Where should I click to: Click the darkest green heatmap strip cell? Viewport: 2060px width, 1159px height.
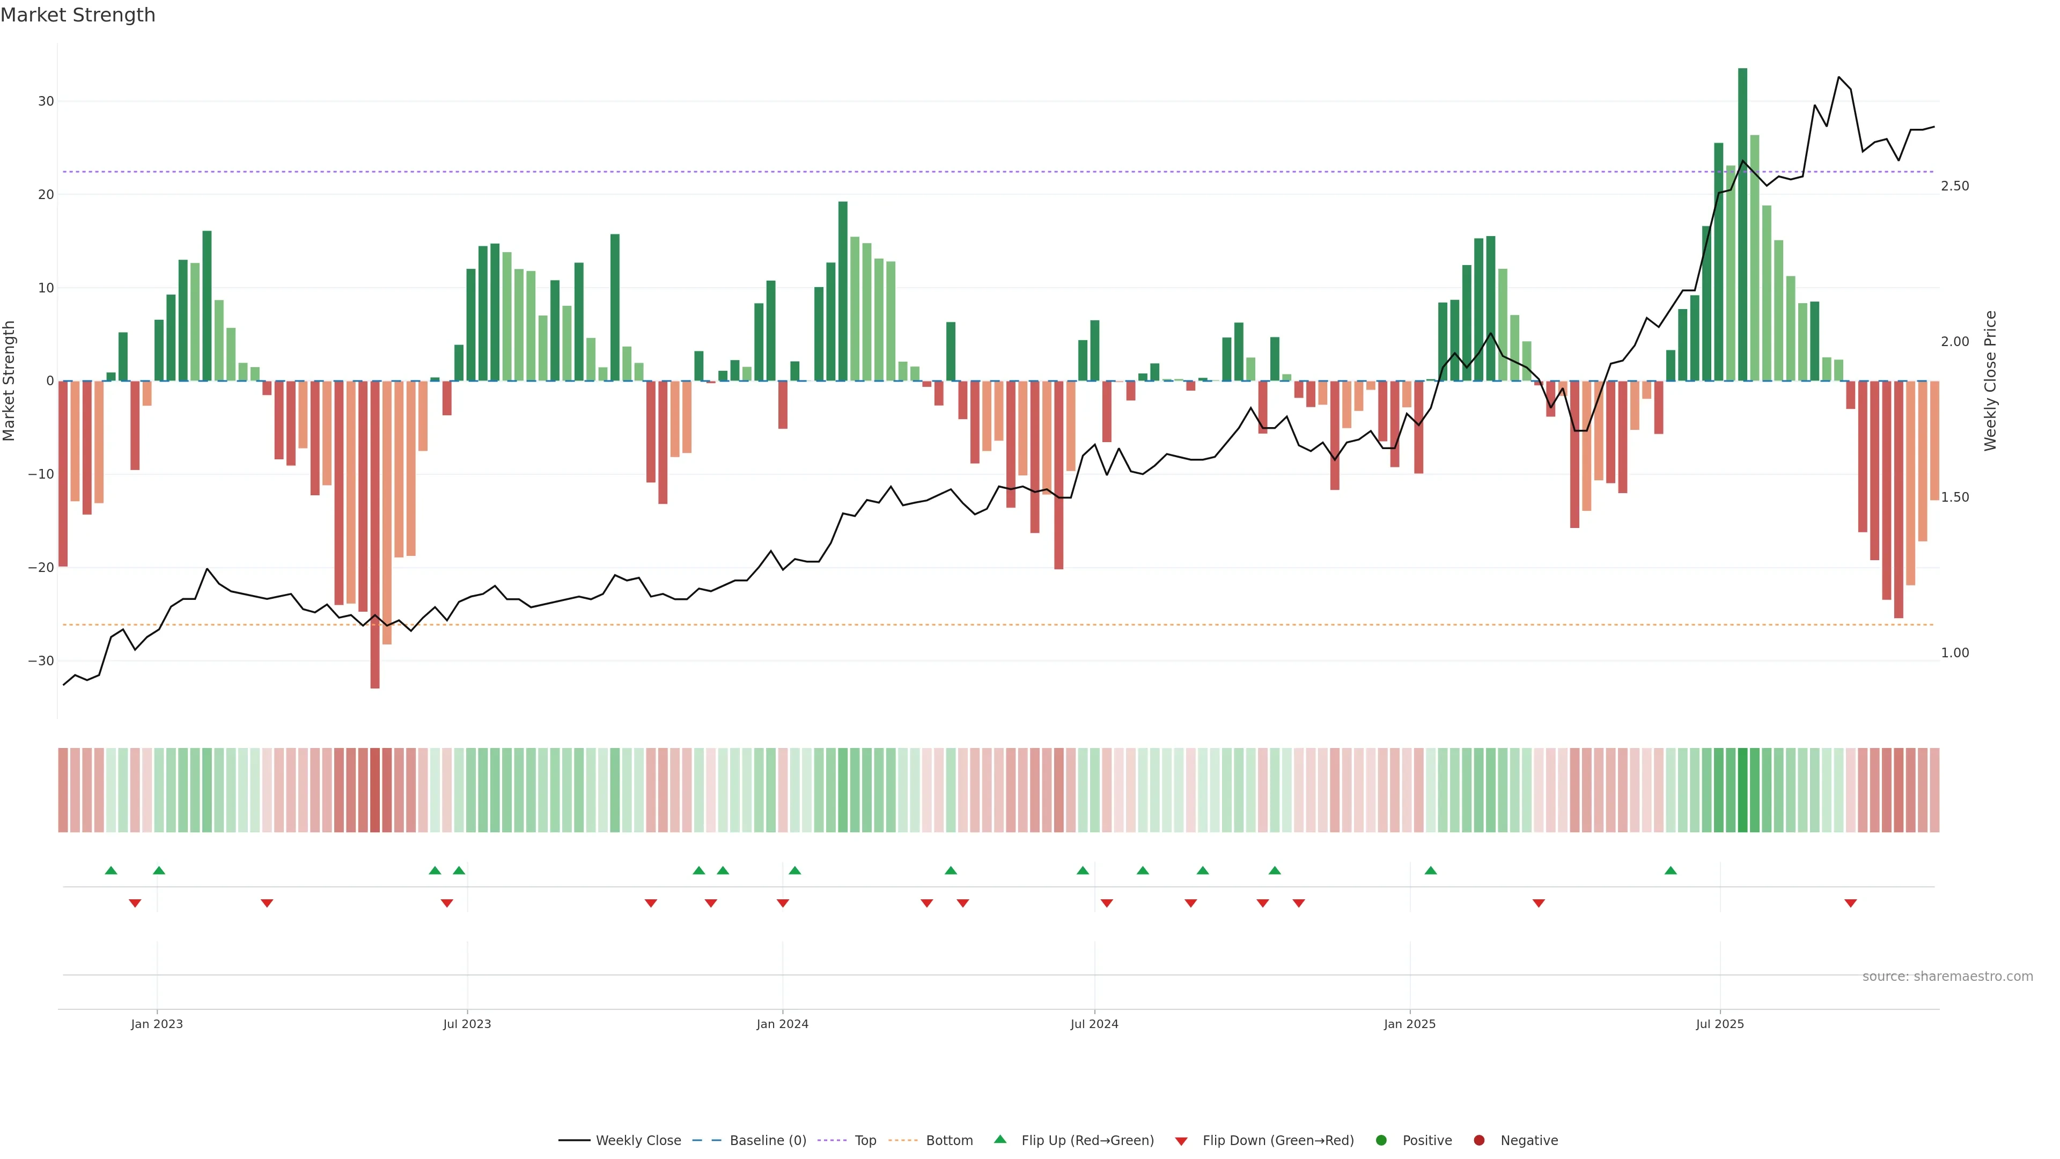click(x=1742, y=790)
